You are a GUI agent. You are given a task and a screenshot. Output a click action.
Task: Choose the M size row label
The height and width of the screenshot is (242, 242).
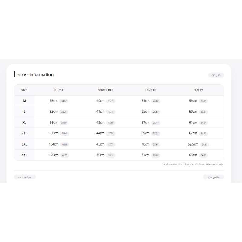point(24,101)
